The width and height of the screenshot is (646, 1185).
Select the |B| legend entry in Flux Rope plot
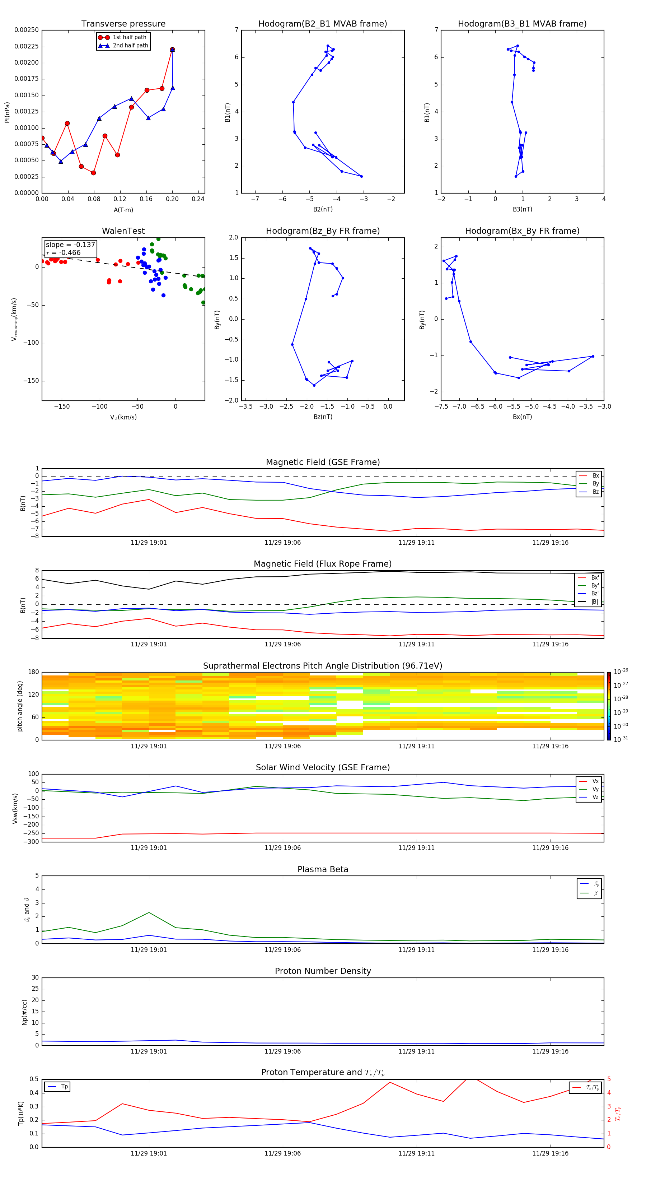[594, 602]
